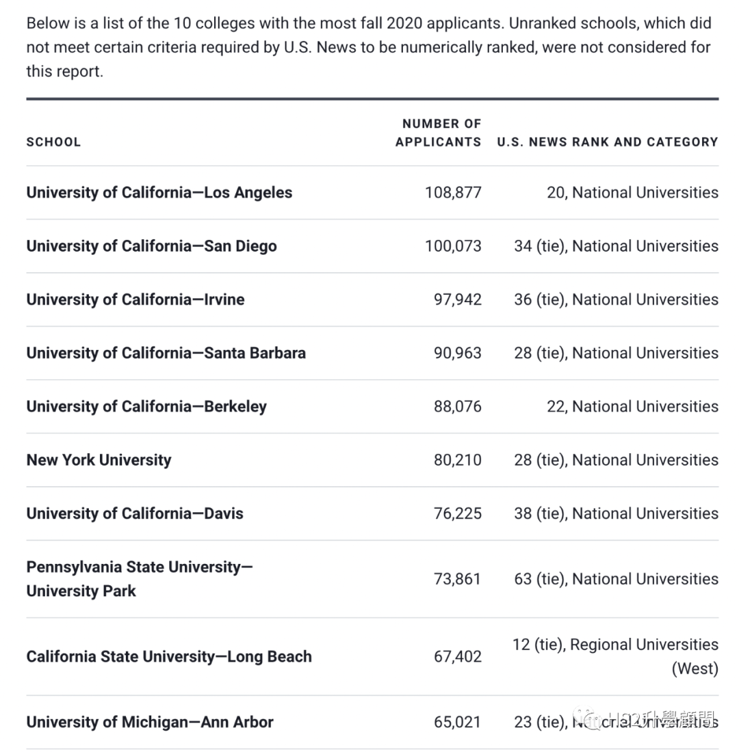Screen dimensions: 739x752
Task: Select the "63 (tie), National Universities" cell
Action: (616, 579)
